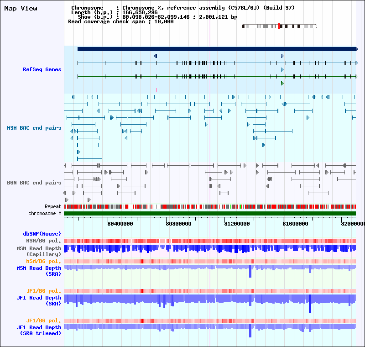Click the gray MSM/B6 pol. label
The height and width of the screenshot is (347, 365).
(43, 241)
